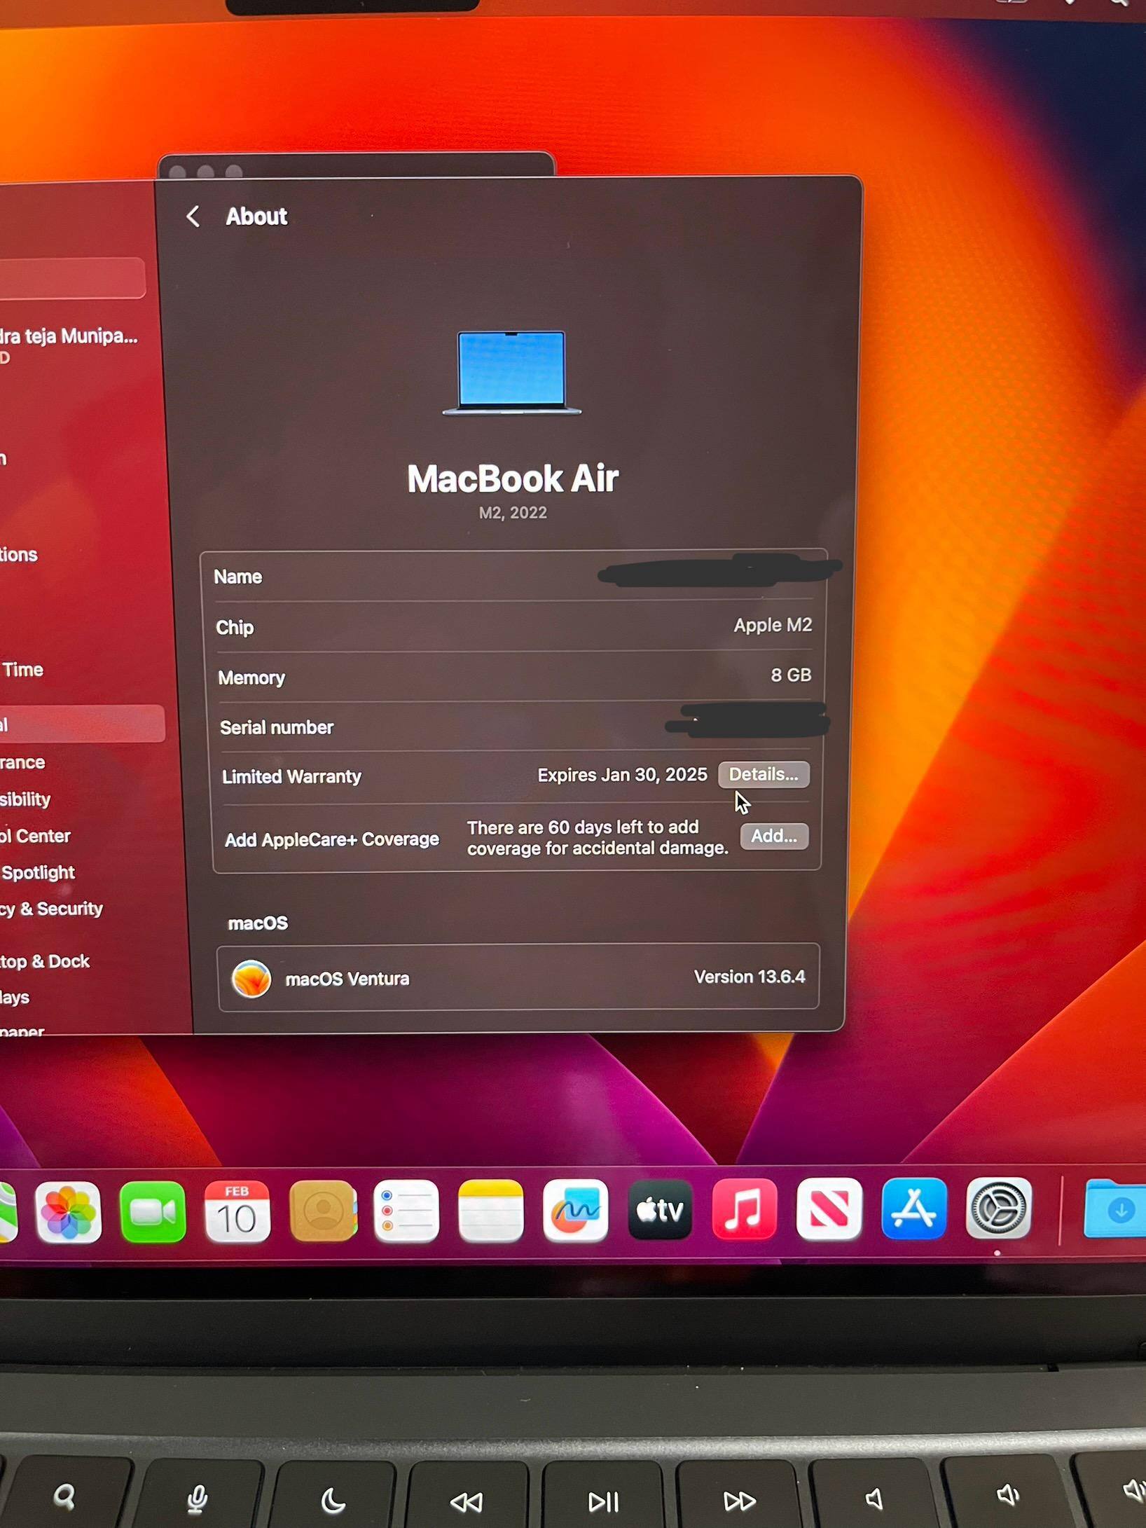Launch FaceTime from the Dock

coord(153,1212)
